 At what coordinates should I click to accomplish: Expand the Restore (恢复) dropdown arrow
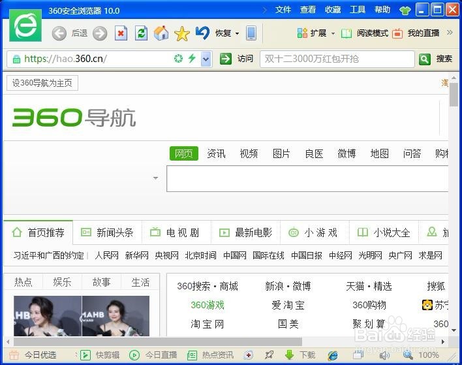point(237,33)
